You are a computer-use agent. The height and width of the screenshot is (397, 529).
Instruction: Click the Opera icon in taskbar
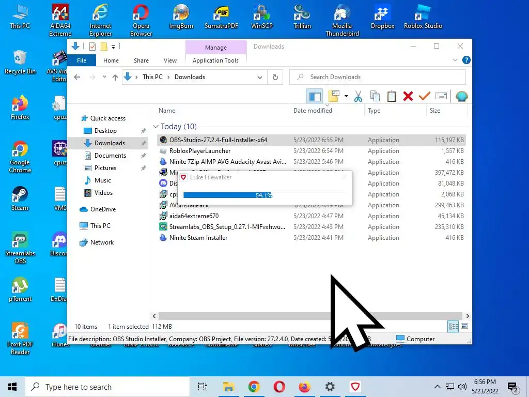tap(279, 387)
